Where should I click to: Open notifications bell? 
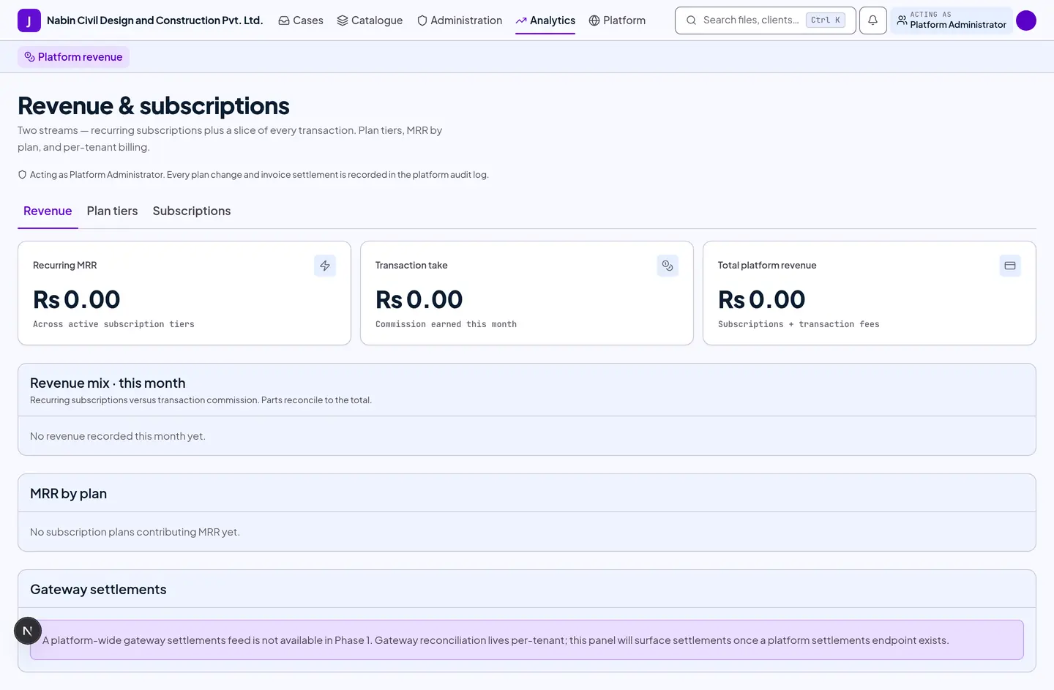(872, 20)
